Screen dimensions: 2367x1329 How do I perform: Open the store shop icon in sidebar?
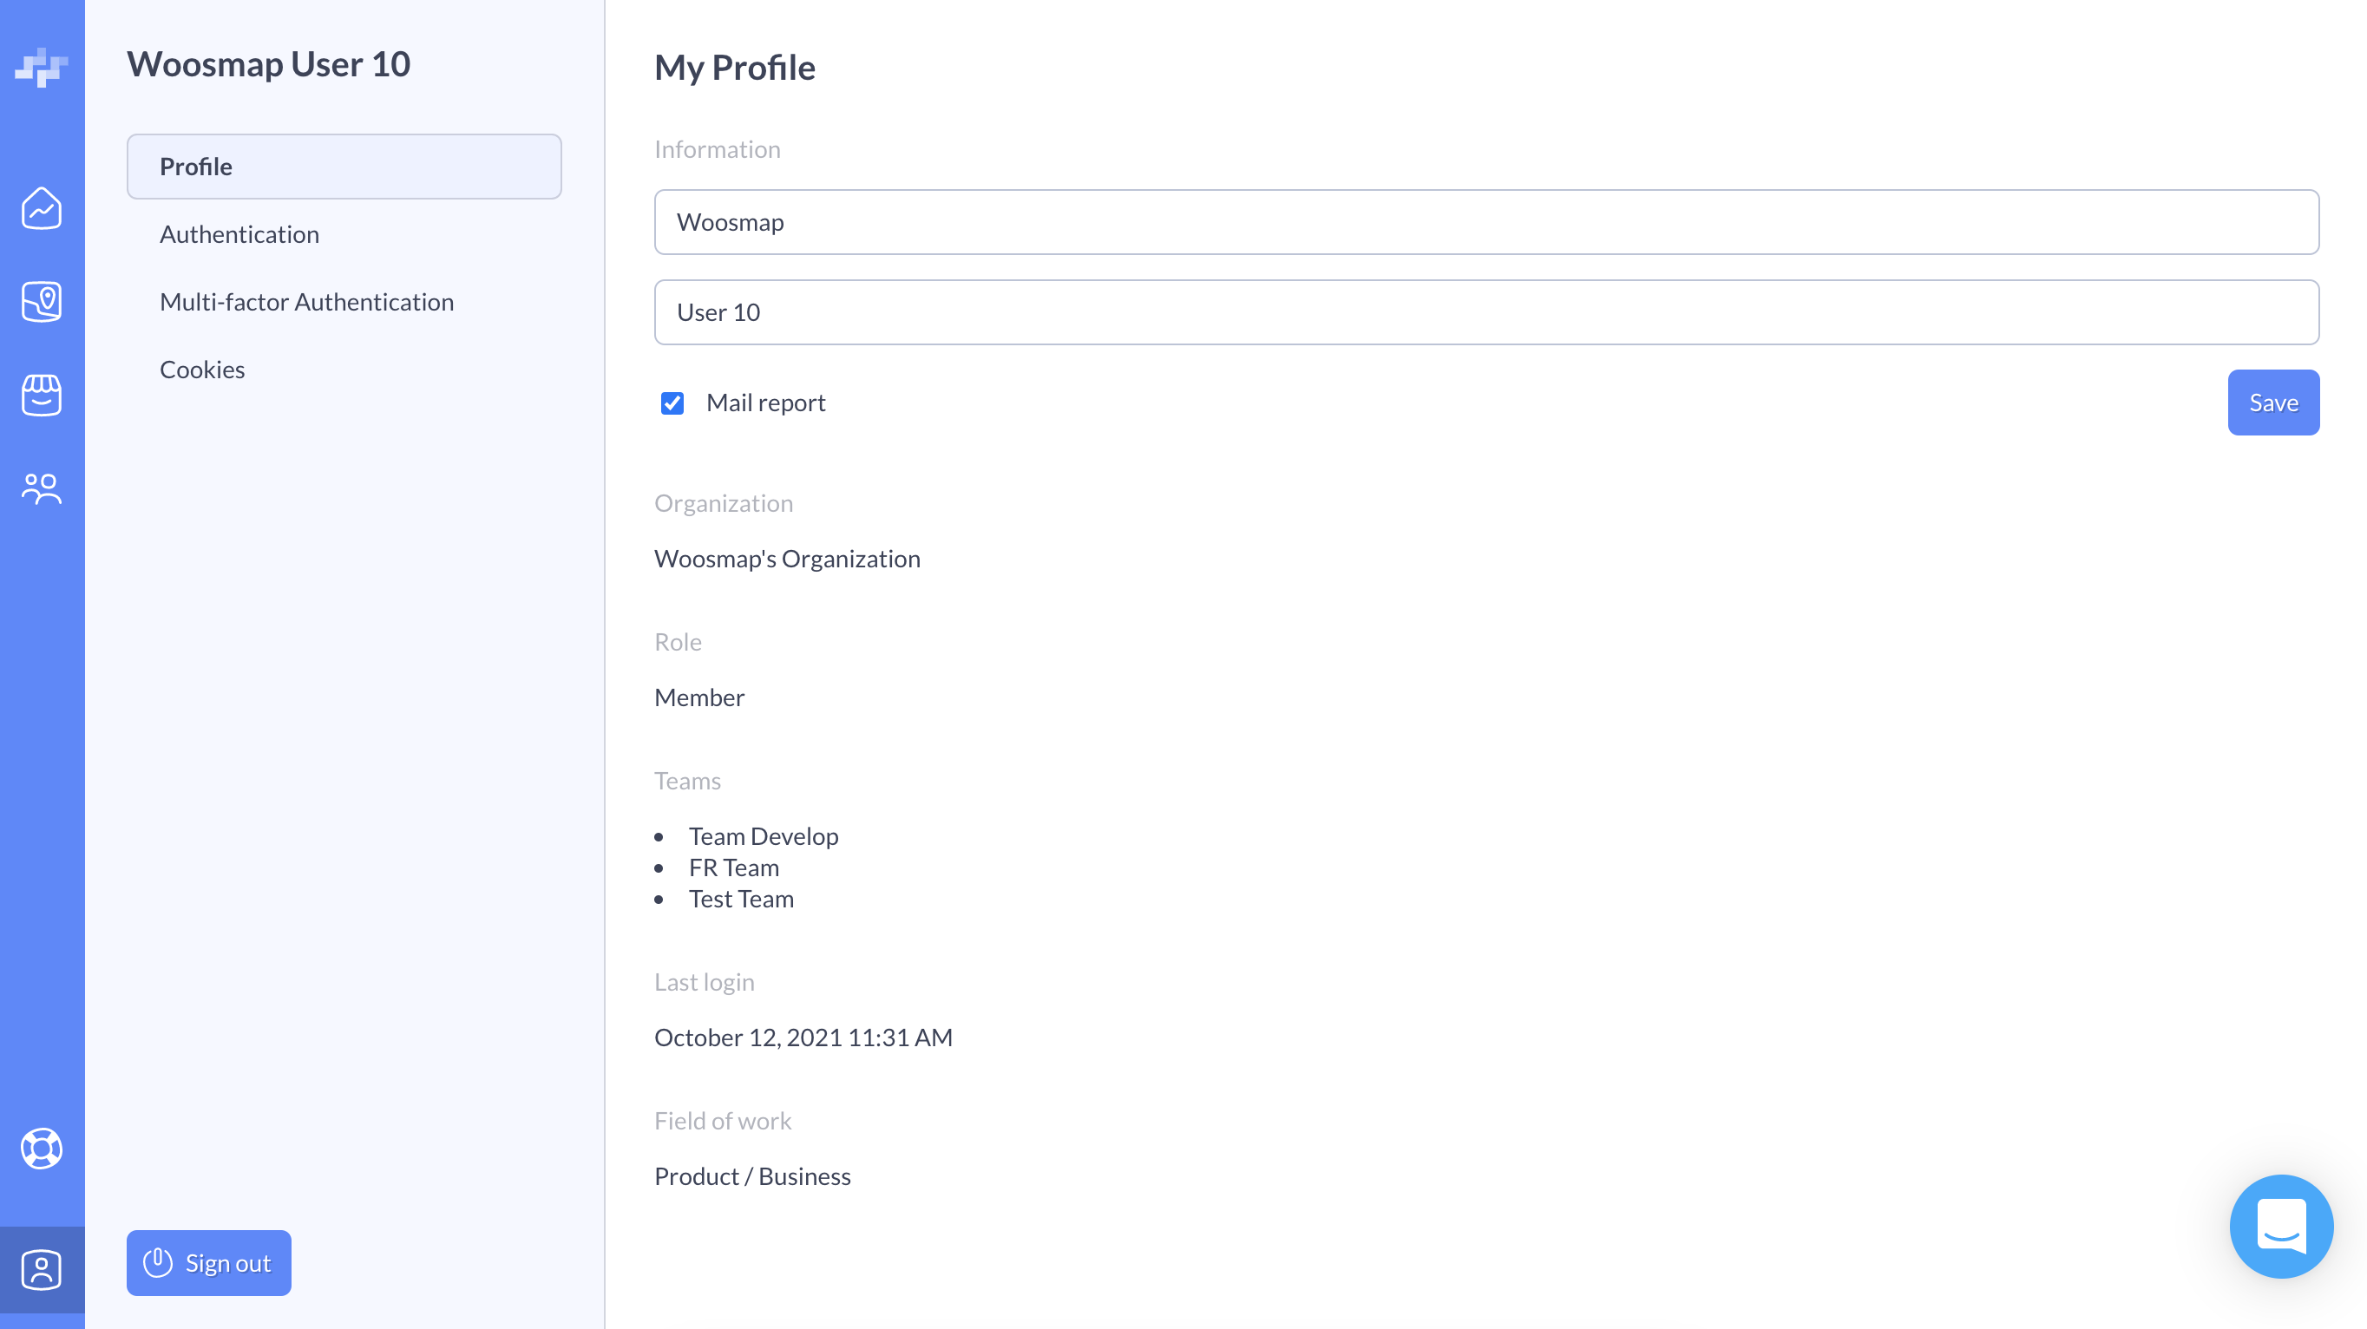[x=42, y=395]
